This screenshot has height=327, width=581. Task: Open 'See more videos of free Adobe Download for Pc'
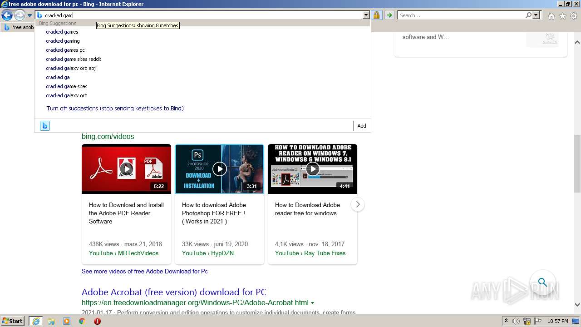145,271
